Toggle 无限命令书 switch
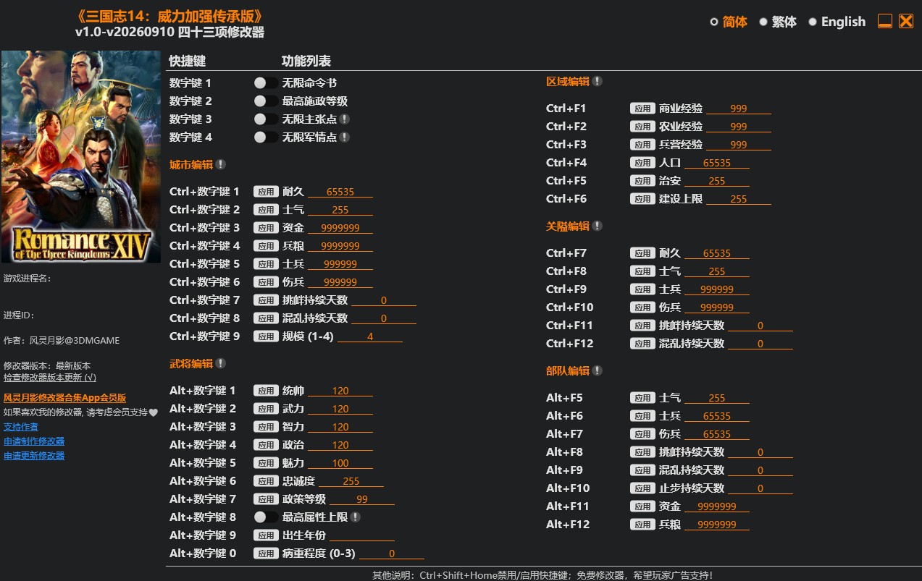Viewport: 922px width, 581px height. [x=266, y=83]
